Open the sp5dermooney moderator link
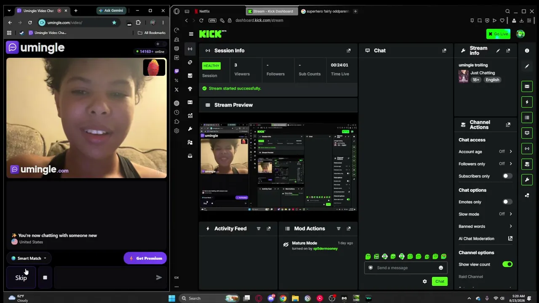539x303 pixels. coord(326,249)
